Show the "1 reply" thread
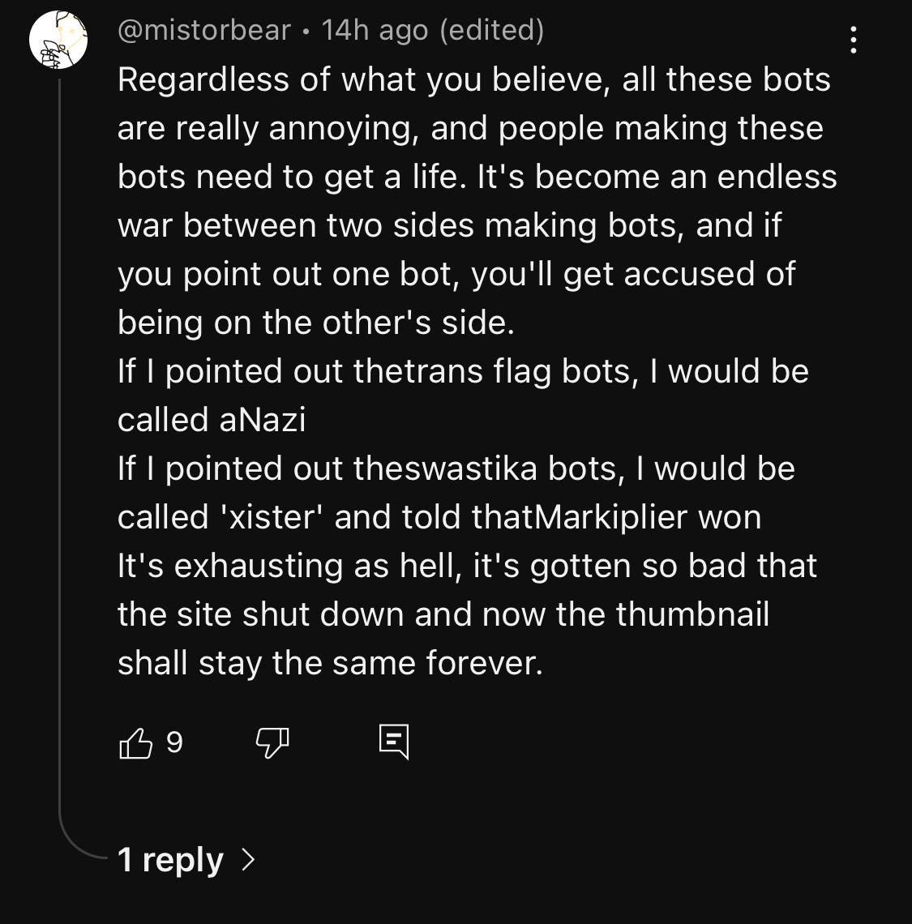Viewport: 912px width, 924px height. pos(170,859)
